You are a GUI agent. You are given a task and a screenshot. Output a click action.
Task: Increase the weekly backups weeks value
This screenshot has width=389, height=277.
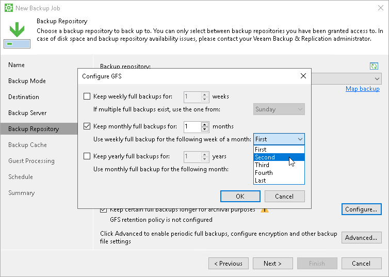click(205, 94)
